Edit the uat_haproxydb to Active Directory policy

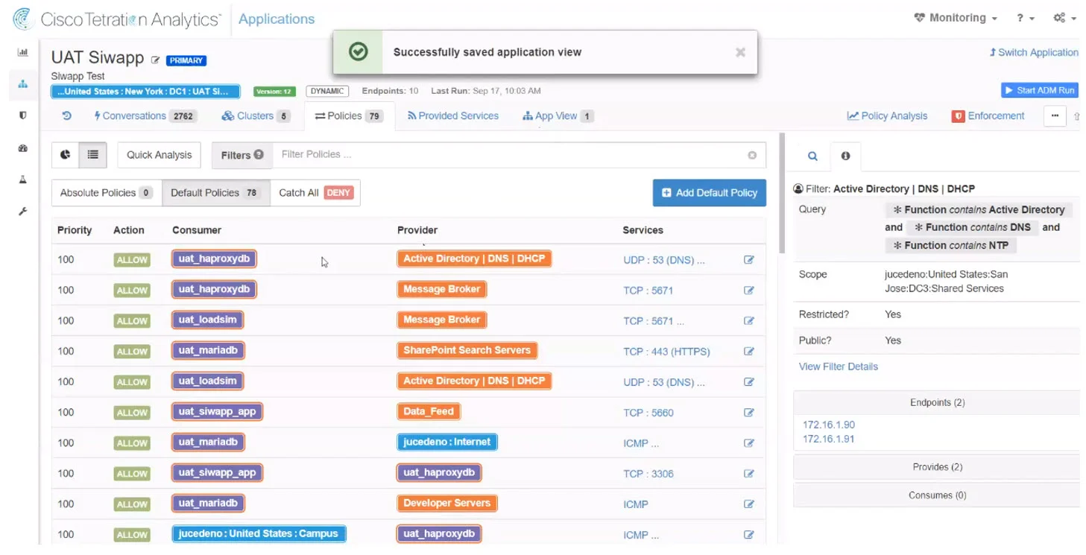point(749,260)
